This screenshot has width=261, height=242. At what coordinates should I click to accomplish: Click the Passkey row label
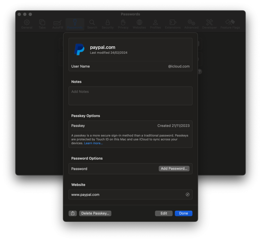pos(78,126)
